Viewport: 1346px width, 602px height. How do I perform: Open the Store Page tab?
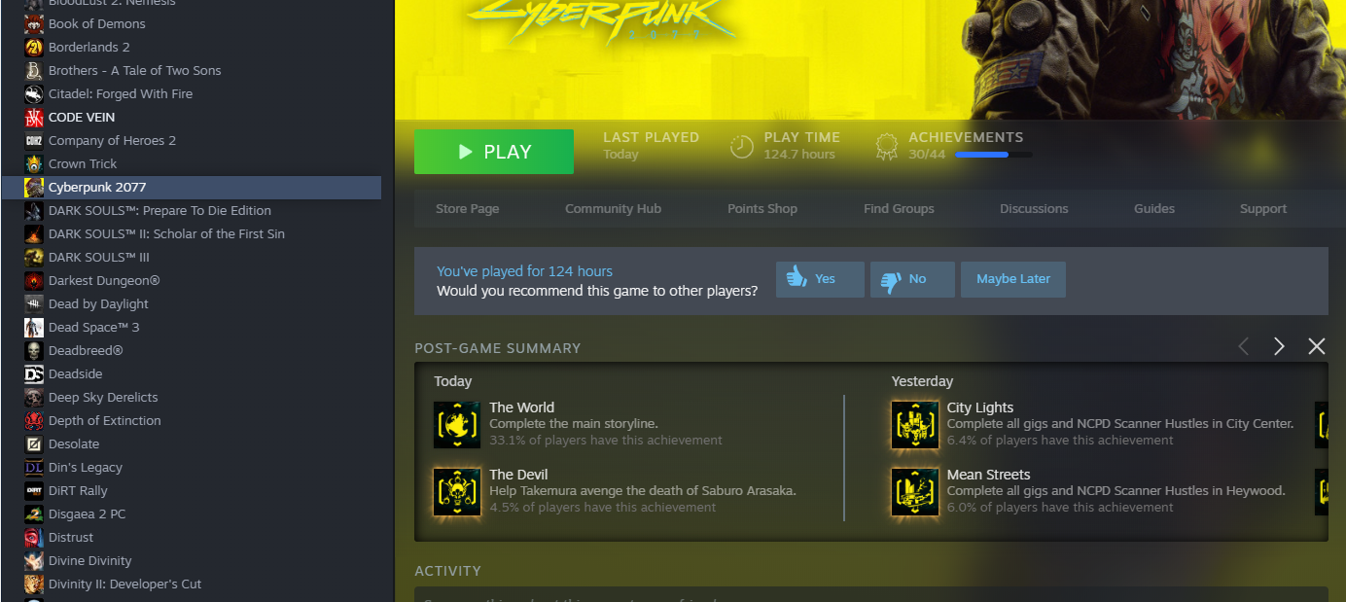468,209
